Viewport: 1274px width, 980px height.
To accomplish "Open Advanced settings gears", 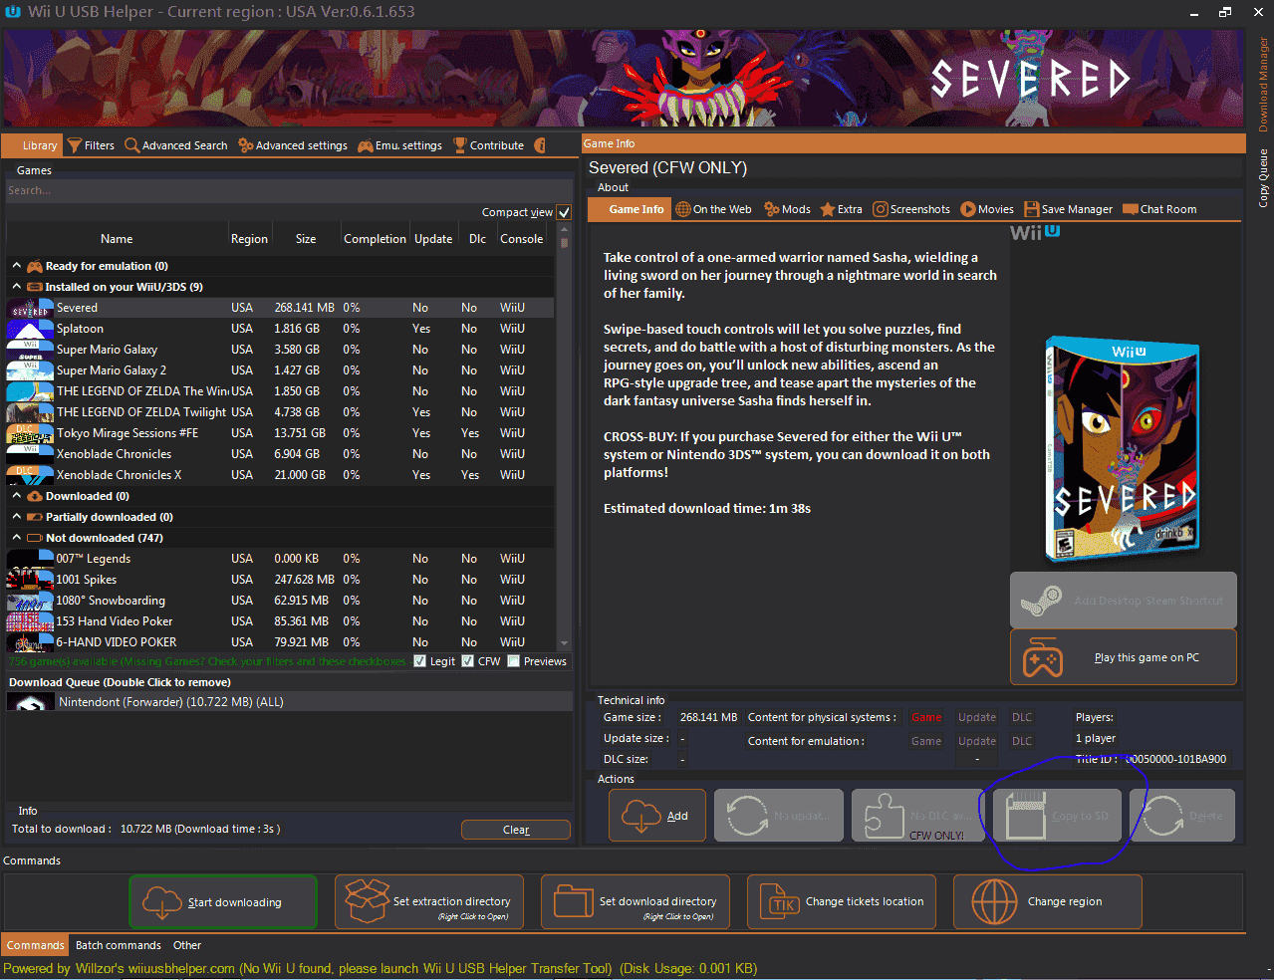I will pos(293,145).
